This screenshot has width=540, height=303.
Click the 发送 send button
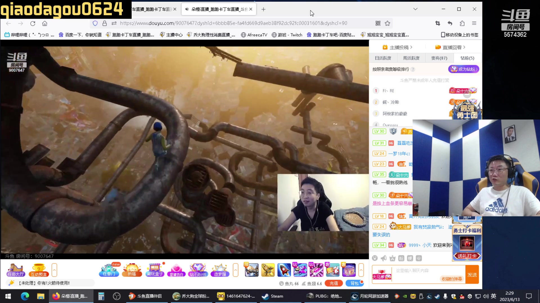pos(472,275)
